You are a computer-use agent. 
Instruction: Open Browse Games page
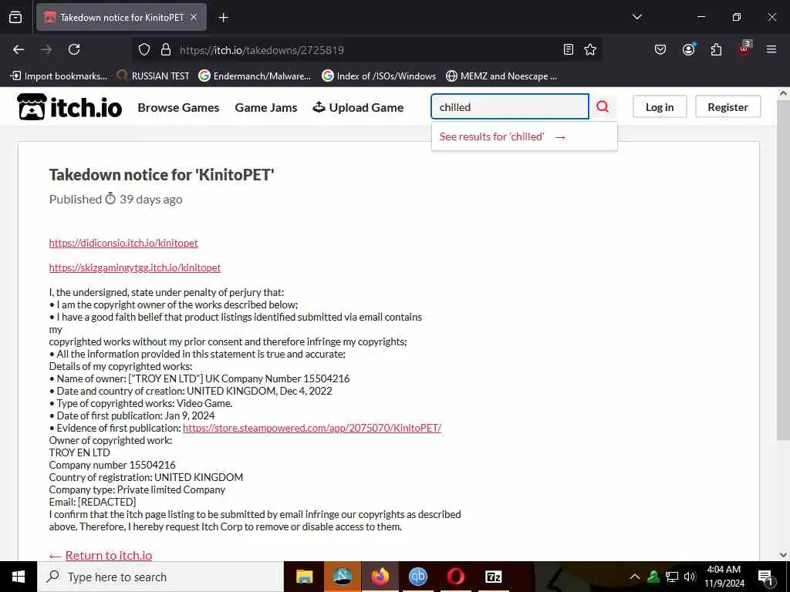[x=178, y=107]
